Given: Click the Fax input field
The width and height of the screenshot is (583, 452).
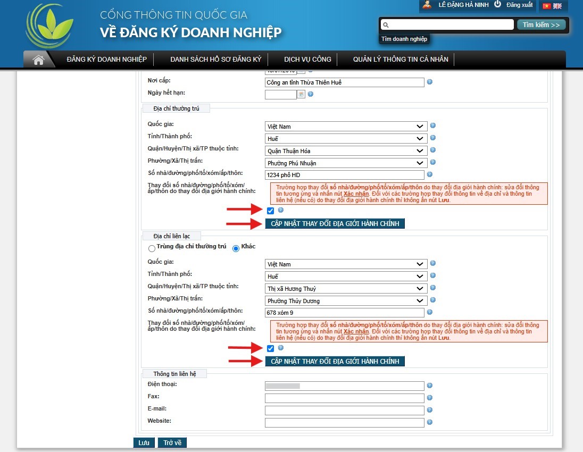Looking at the screenshot, I should tap(344, 398).
